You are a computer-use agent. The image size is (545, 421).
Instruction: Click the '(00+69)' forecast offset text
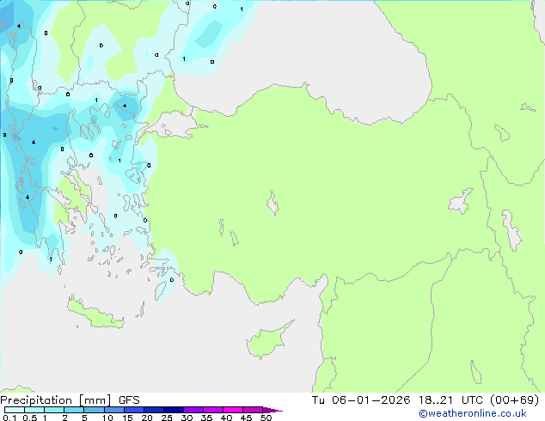coord(515,400)
